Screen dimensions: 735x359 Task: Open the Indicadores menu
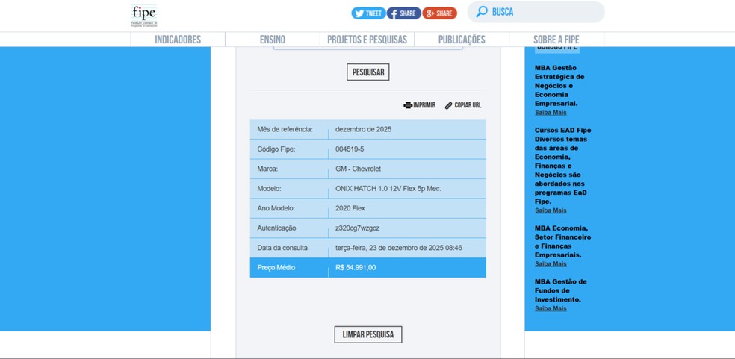[x=178, y=40]
